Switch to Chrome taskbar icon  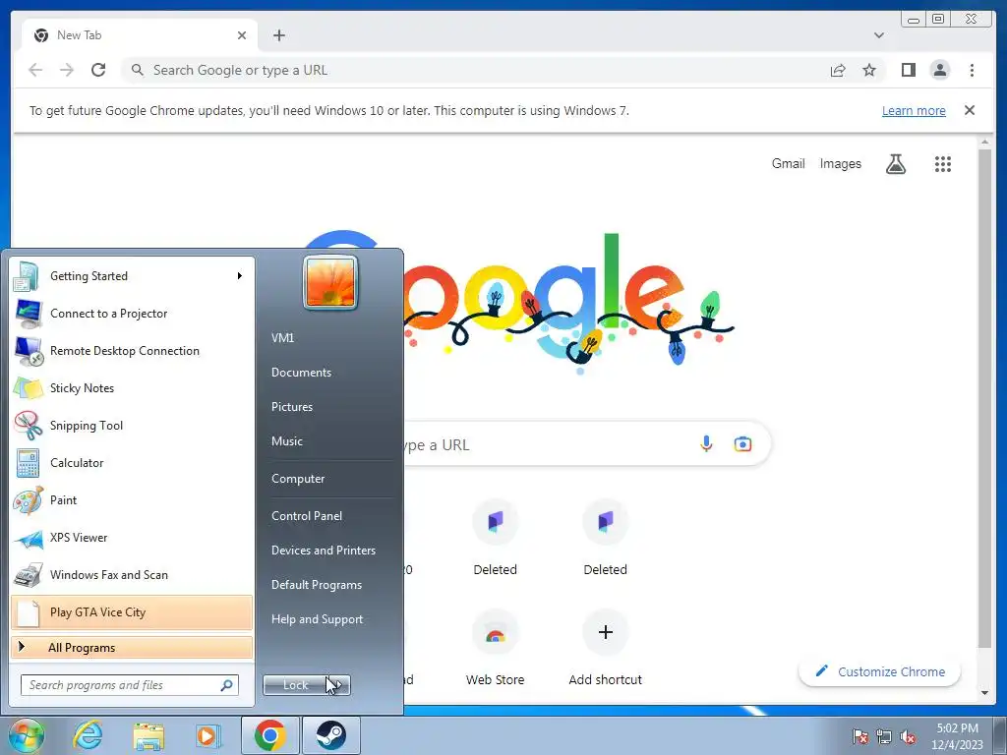[x=269, y=735]
